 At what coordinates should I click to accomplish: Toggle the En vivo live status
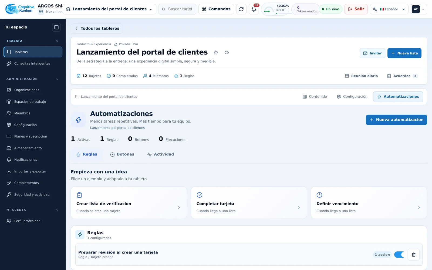[x=331, y=9]
